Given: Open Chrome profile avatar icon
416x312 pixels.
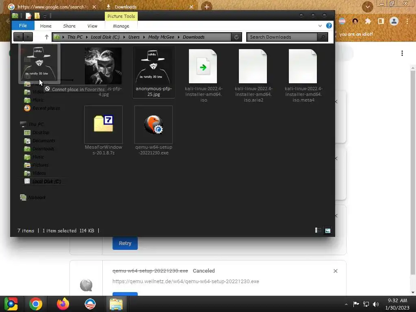Looking at the screenshot, I should point(394,21).
